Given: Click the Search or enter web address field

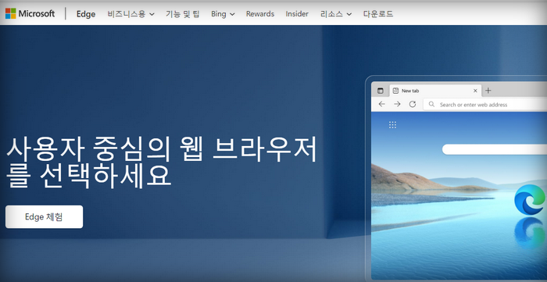Looking at the screenshot, I should (x=485, y=104).
